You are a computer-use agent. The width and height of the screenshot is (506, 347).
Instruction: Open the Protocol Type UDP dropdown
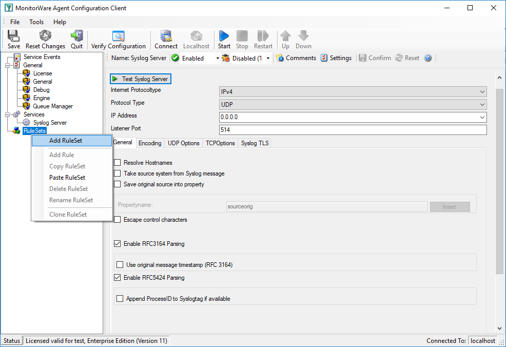tap(353, 105)
